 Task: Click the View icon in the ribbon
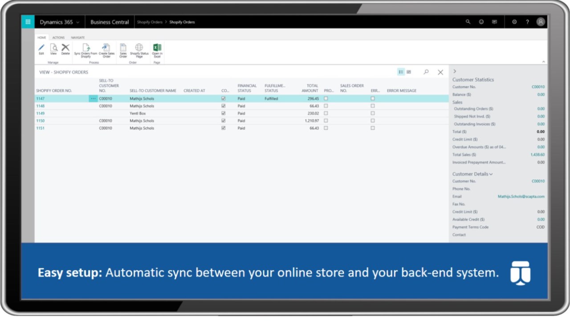click(53, 49)
